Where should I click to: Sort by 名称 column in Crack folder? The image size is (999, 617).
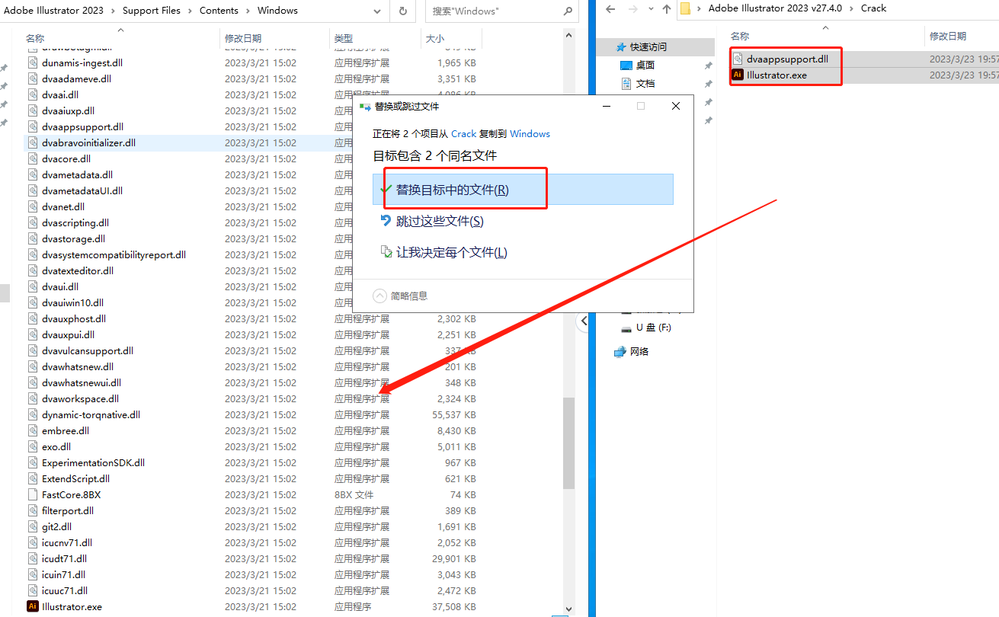740,36
